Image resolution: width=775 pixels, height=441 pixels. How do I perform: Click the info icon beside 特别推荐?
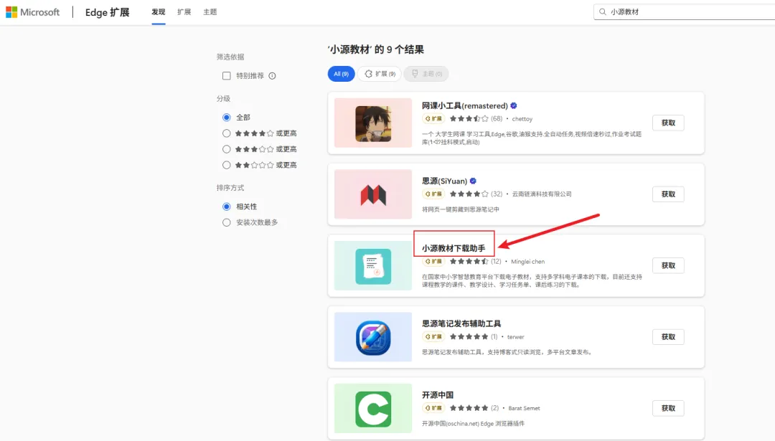(x=272, y=75)
